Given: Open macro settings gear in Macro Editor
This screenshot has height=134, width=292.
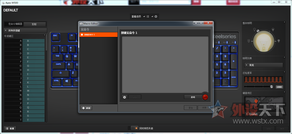Looking at the screenshot, I should click(x=125, y=97).
